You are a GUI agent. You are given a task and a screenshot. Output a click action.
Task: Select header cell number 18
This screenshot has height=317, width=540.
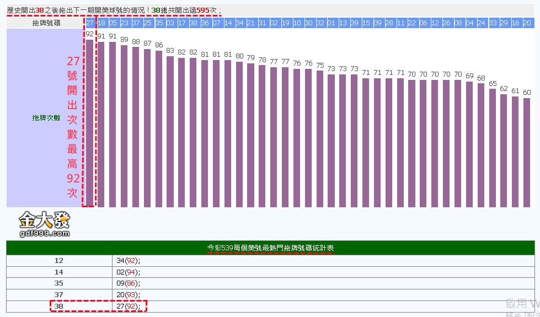point(101,23)
